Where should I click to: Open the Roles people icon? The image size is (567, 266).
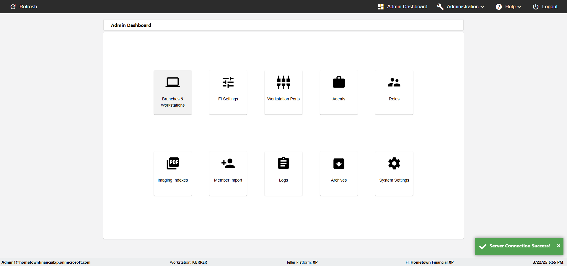pyautogui.click(x=394, y=82)
